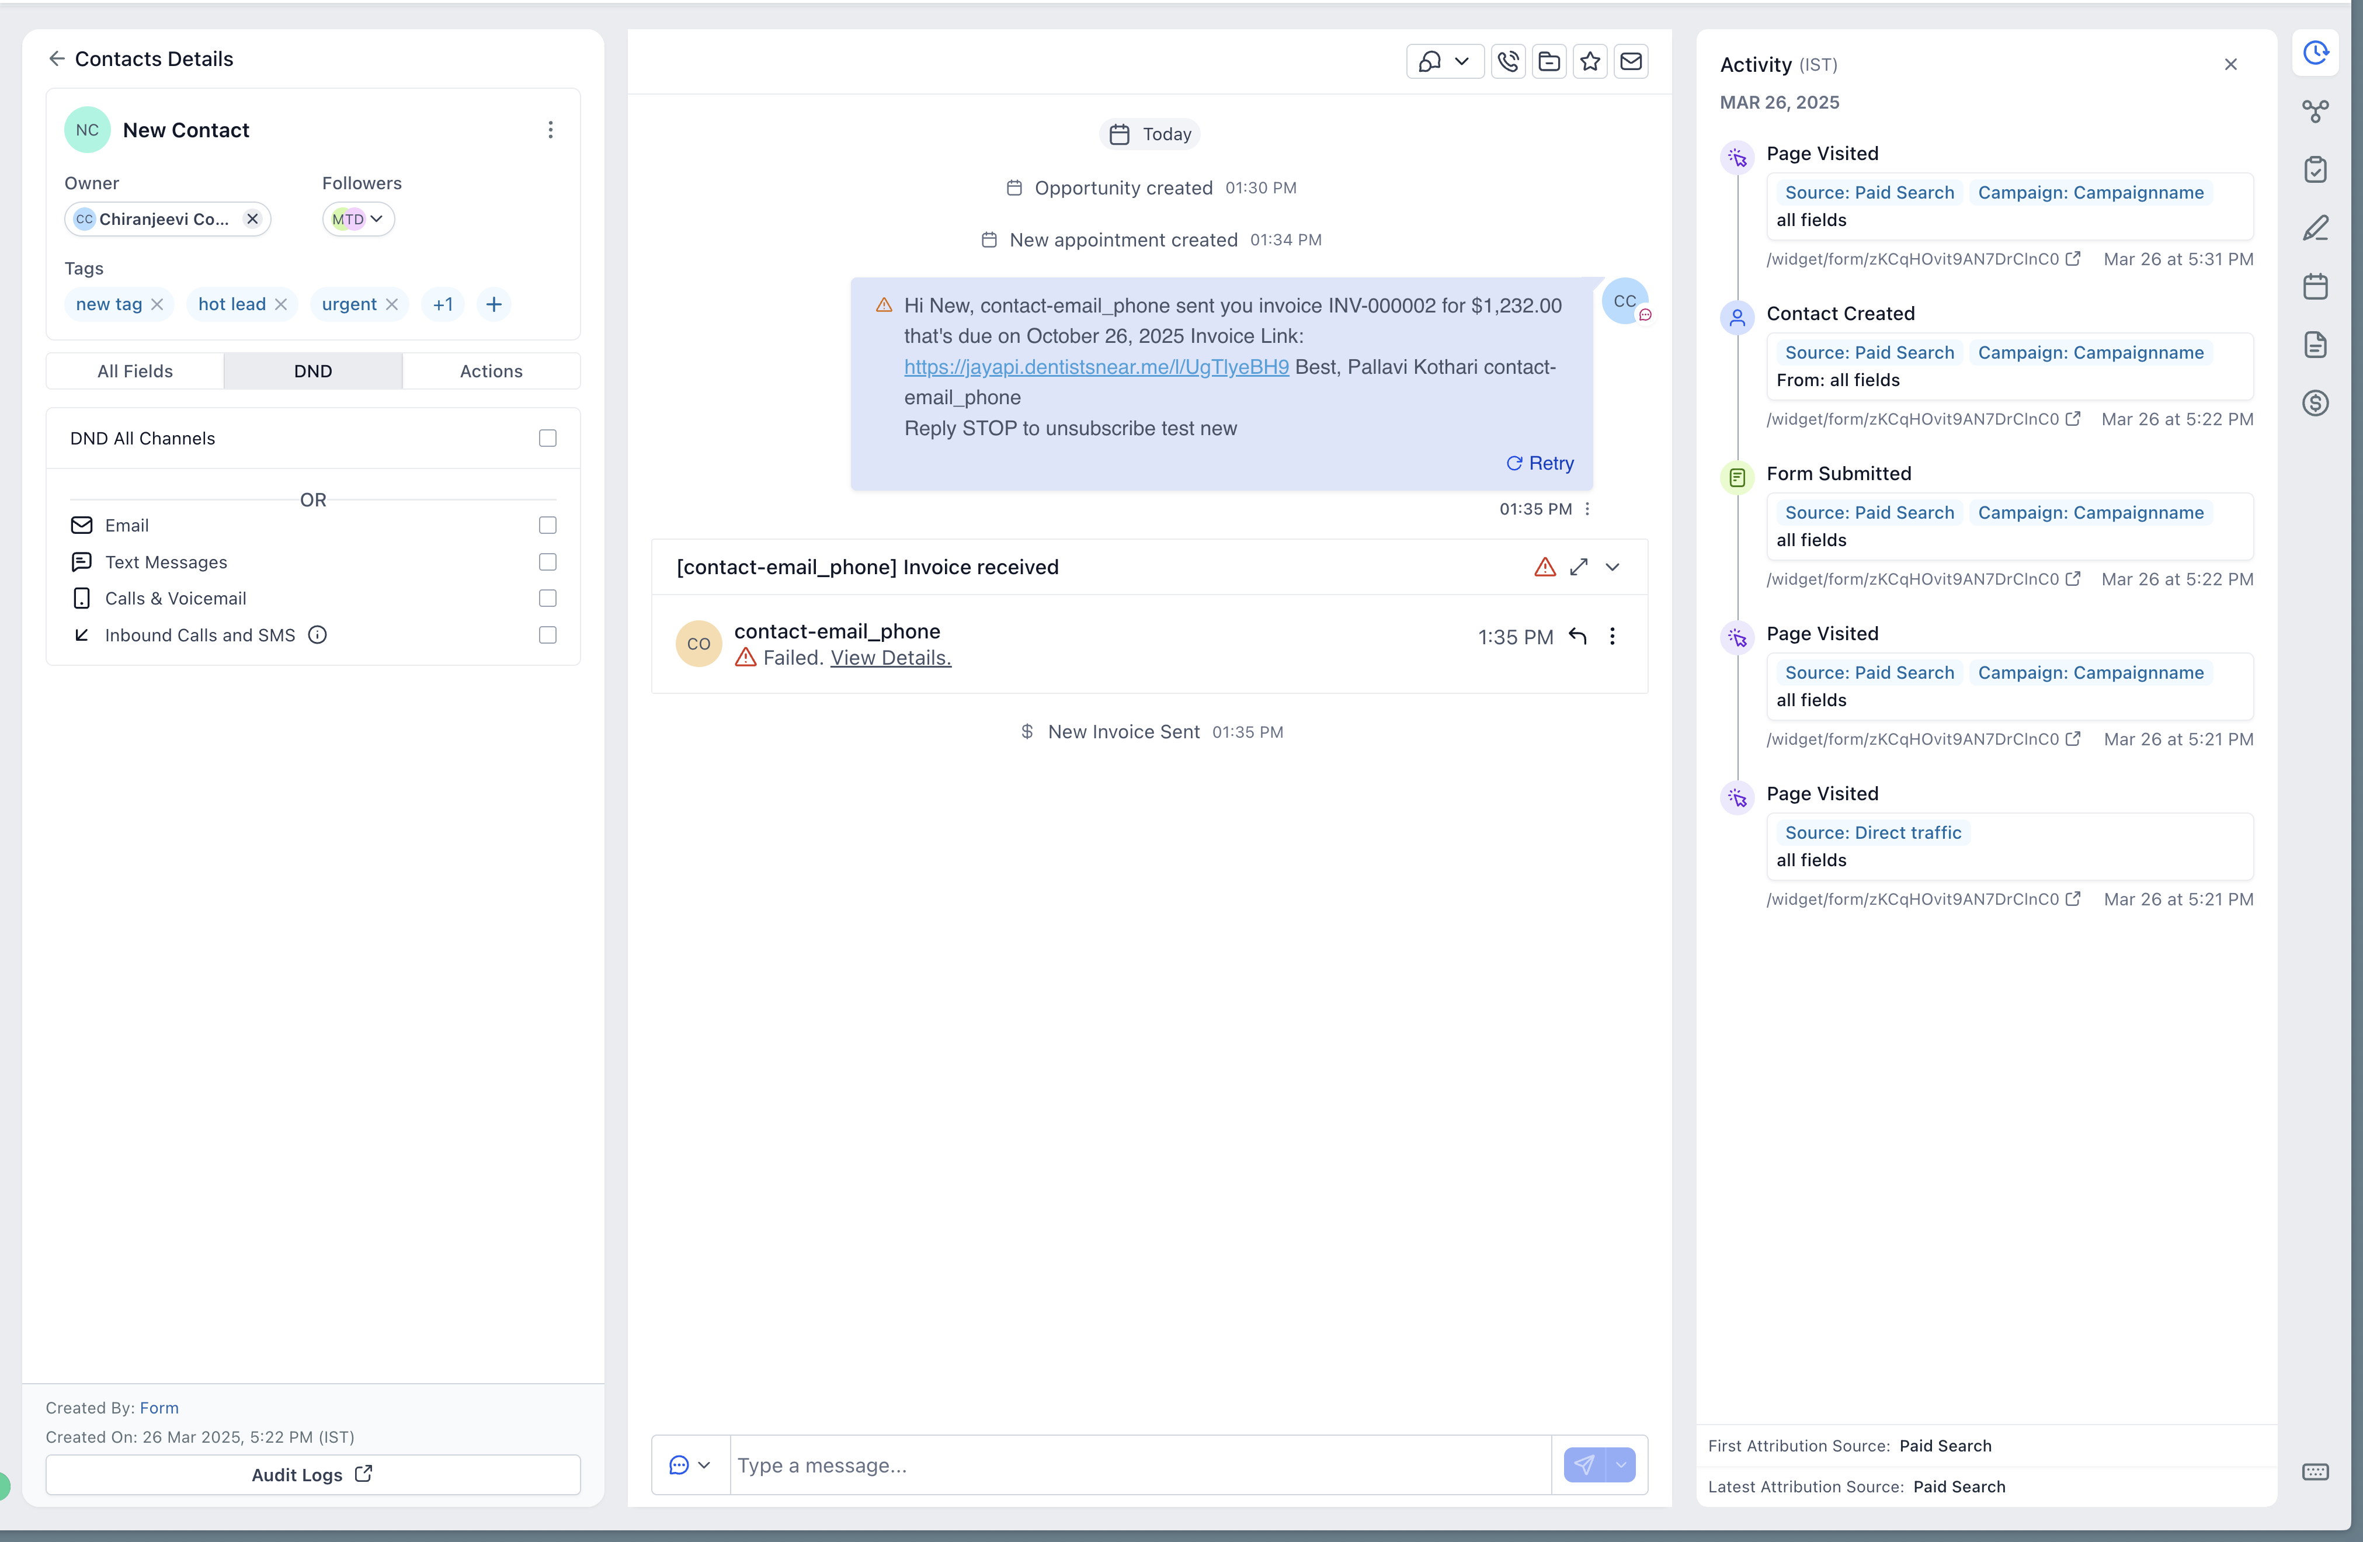Toggle Calls & Voicemail DND checkbox

point(547,598)
